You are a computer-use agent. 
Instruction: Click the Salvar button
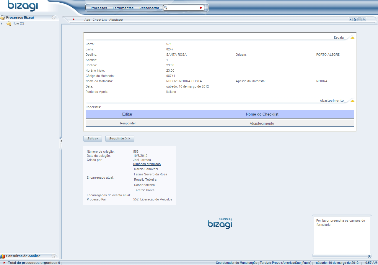[93, 139]
